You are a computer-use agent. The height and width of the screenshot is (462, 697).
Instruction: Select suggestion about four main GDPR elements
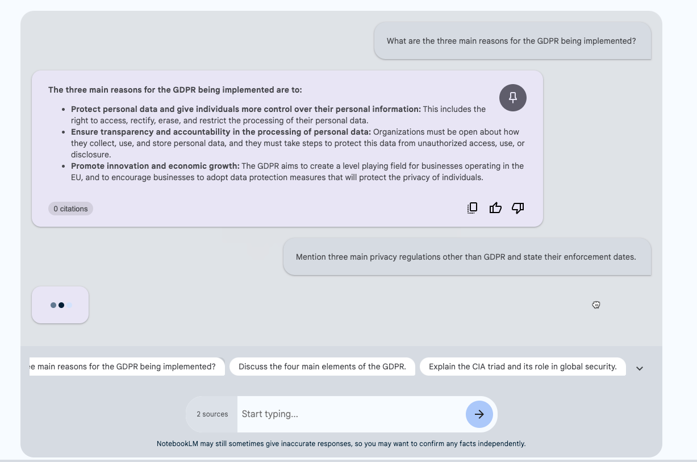pyautogui.click(x=322, y=367)
